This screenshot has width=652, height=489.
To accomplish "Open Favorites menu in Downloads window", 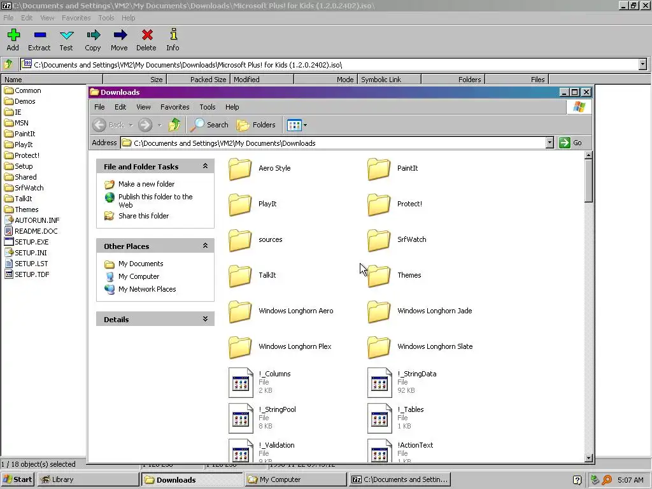I will tap(174, 107).
